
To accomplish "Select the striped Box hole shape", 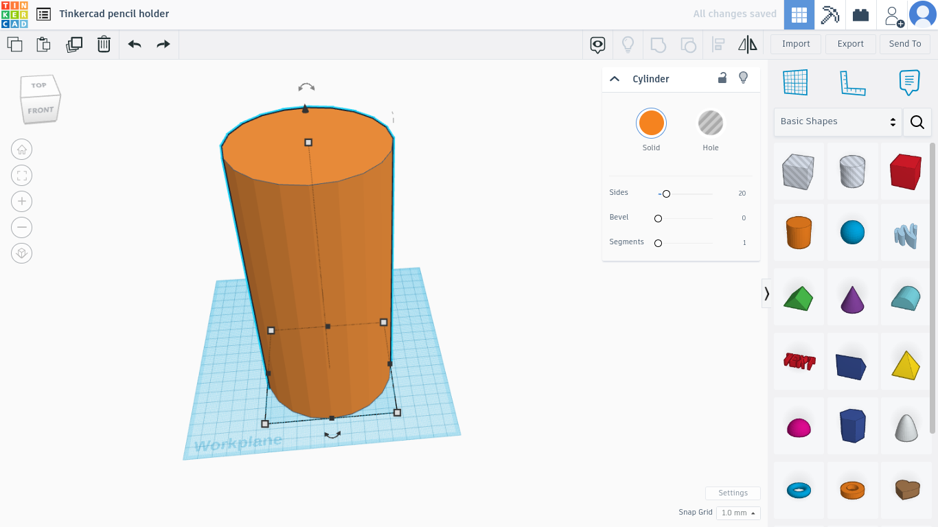I will tap(798, 172).
